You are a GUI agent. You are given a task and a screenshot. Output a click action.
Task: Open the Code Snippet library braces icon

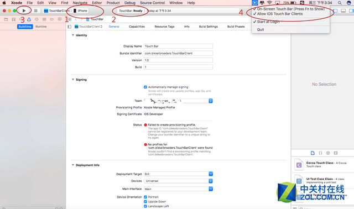pos(320,153)
